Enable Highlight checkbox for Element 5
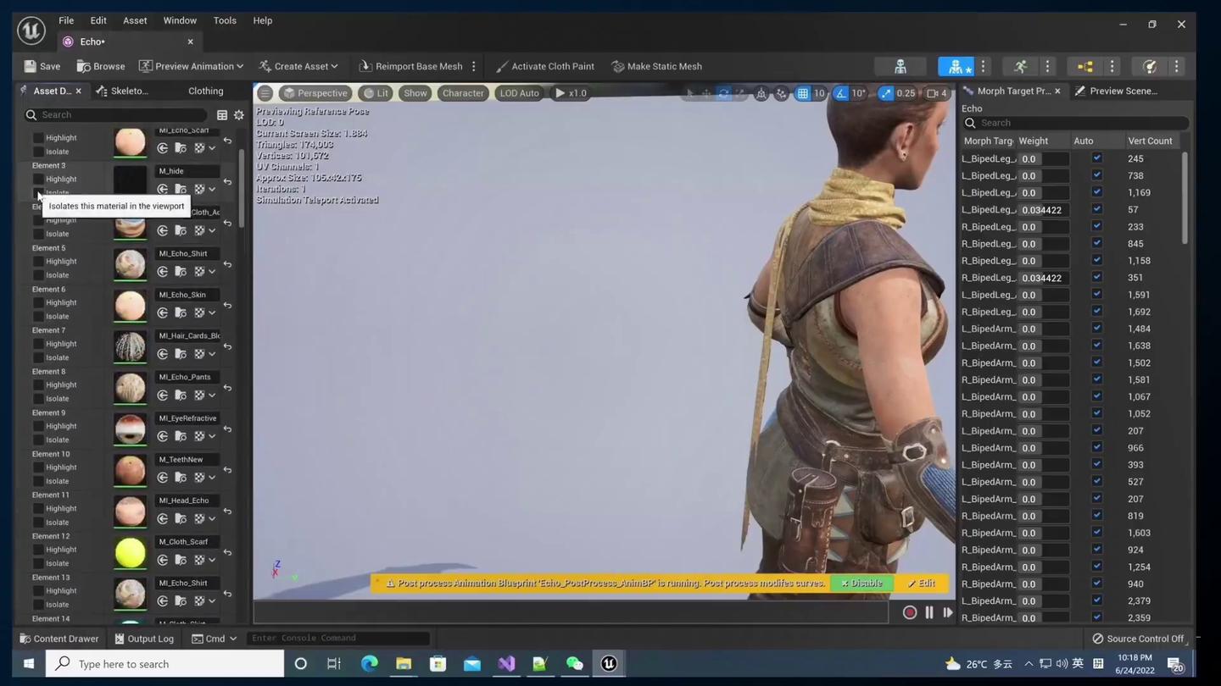Image resolution: width=1221 pixels, height=686 pixels. (x=38, y=261)
